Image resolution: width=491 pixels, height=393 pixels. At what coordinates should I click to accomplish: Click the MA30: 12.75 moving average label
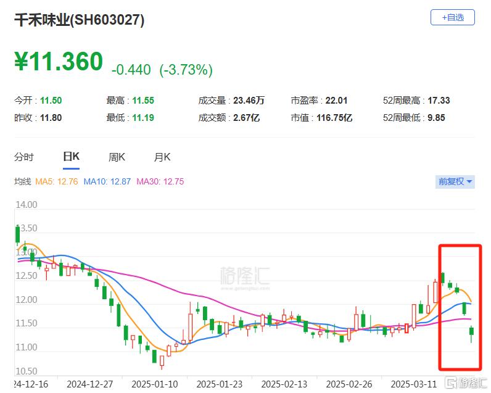pos(160,181)
